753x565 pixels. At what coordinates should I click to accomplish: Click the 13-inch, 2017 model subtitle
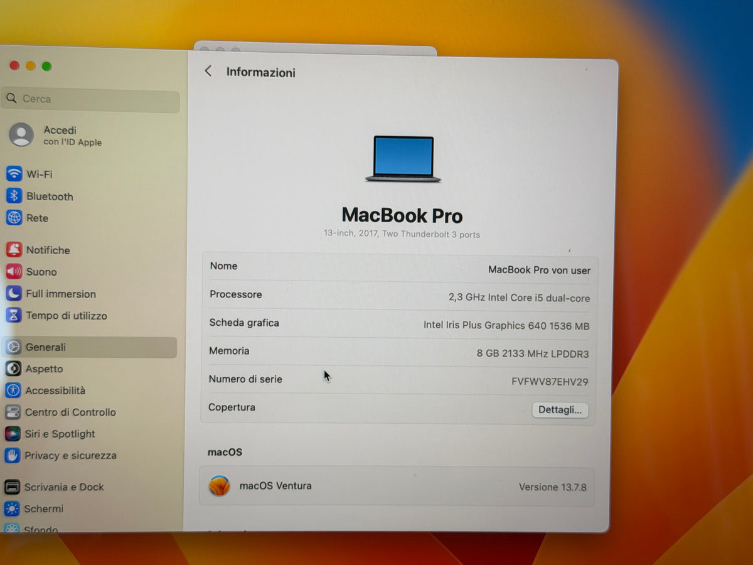(x=402, y=234)
